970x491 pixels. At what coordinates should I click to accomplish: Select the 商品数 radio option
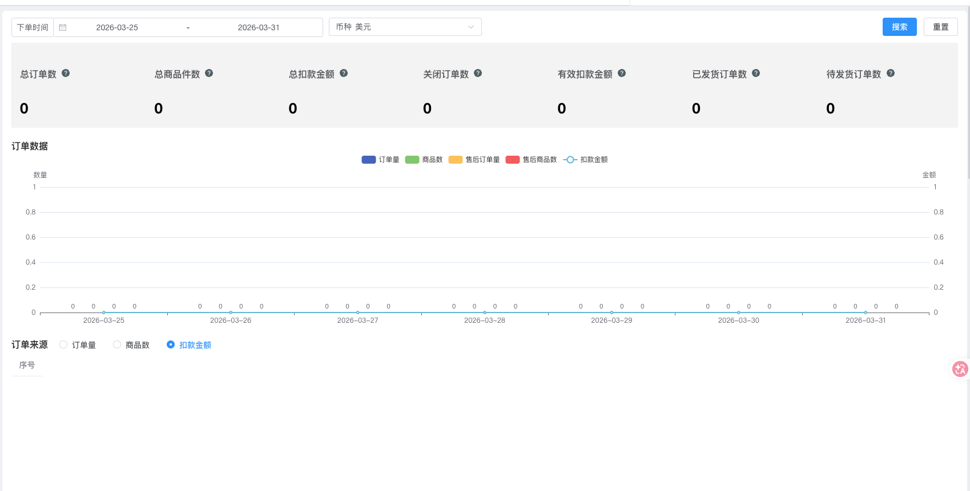pos(117,344)
